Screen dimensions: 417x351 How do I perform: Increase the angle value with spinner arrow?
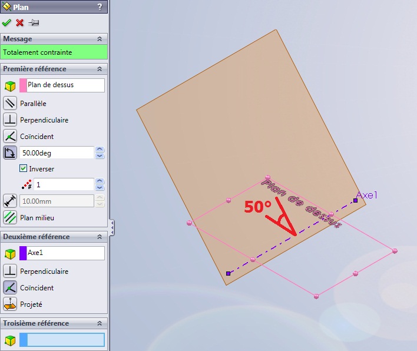100,150
